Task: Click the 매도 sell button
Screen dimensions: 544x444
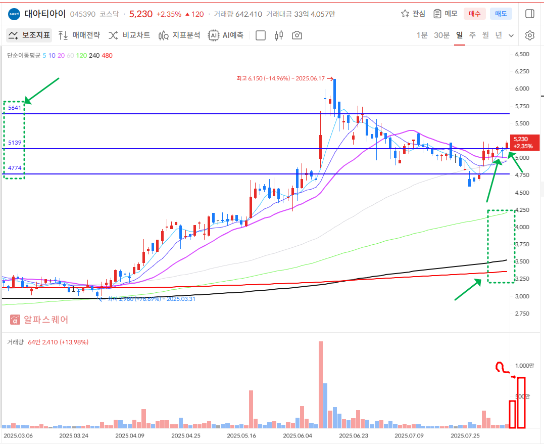Action: tap(501, 14)
